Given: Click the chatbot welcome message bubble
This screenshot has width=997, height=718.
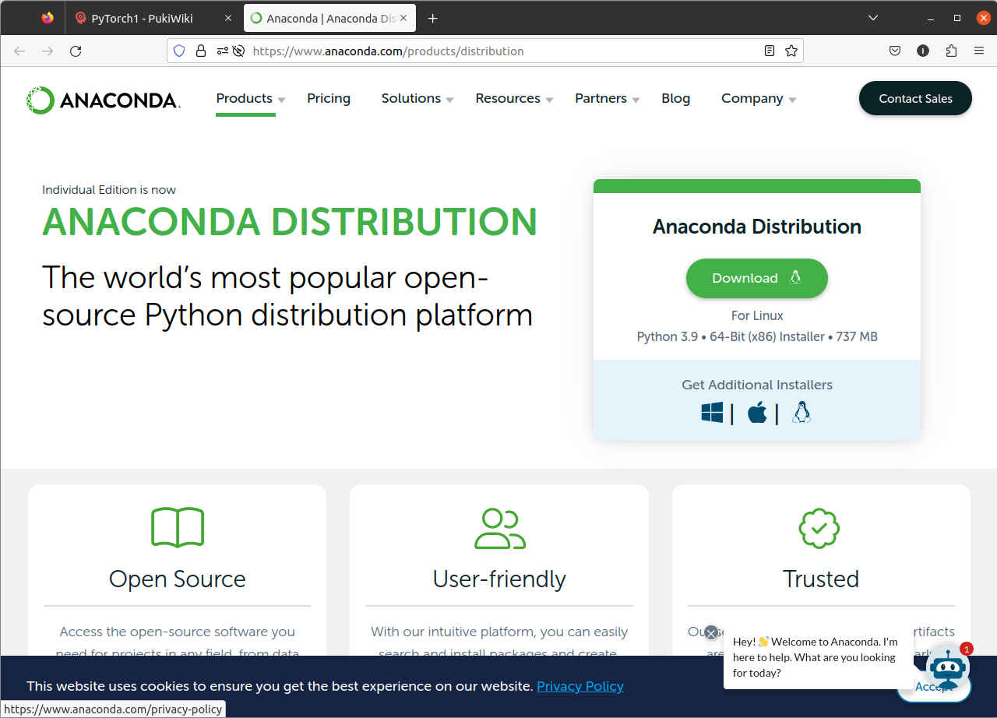Looking at the screenshot, I should click(x=818, y=657).
